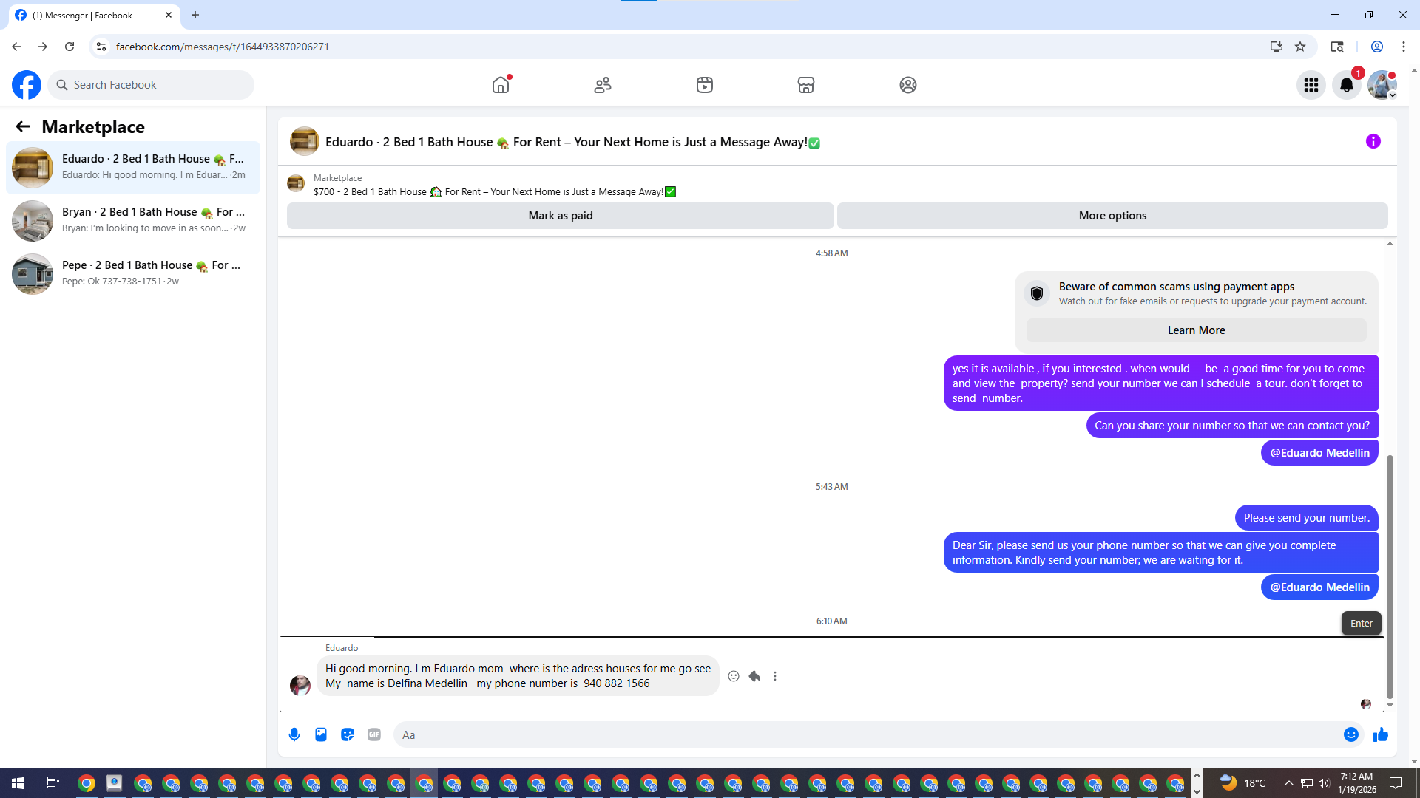Image resolution: width=1420 pixels, height=798 pixels.
Task: Click Mark as paid button
Action: point(560,216)
